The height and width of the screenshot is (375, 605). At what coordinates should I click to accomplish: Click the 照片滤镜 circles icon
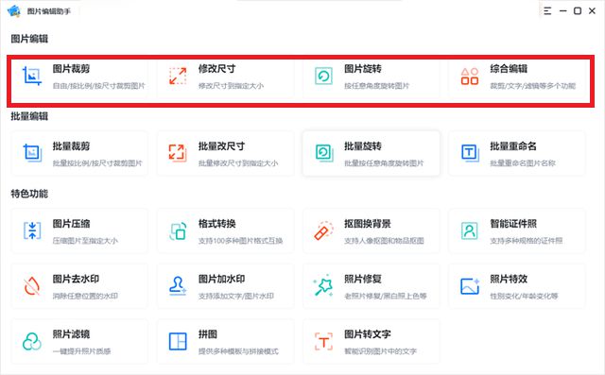click(32, 342)
